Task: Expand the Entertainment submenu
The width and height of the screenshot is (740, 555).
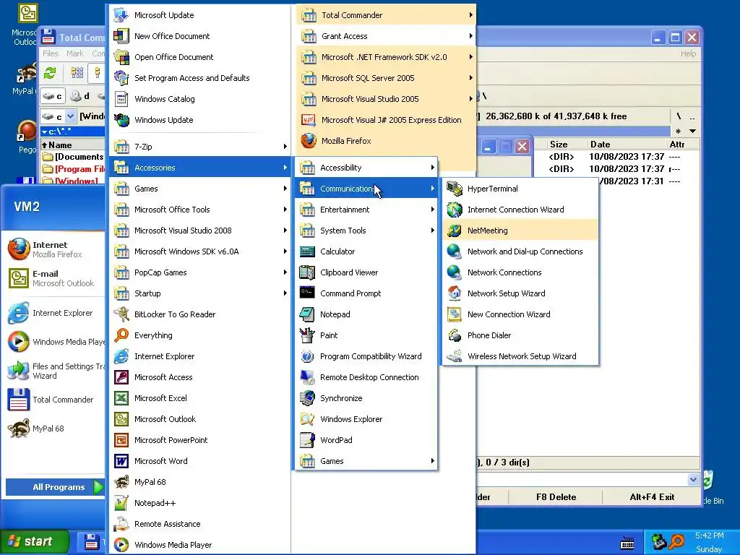Action: click(366, 210)
